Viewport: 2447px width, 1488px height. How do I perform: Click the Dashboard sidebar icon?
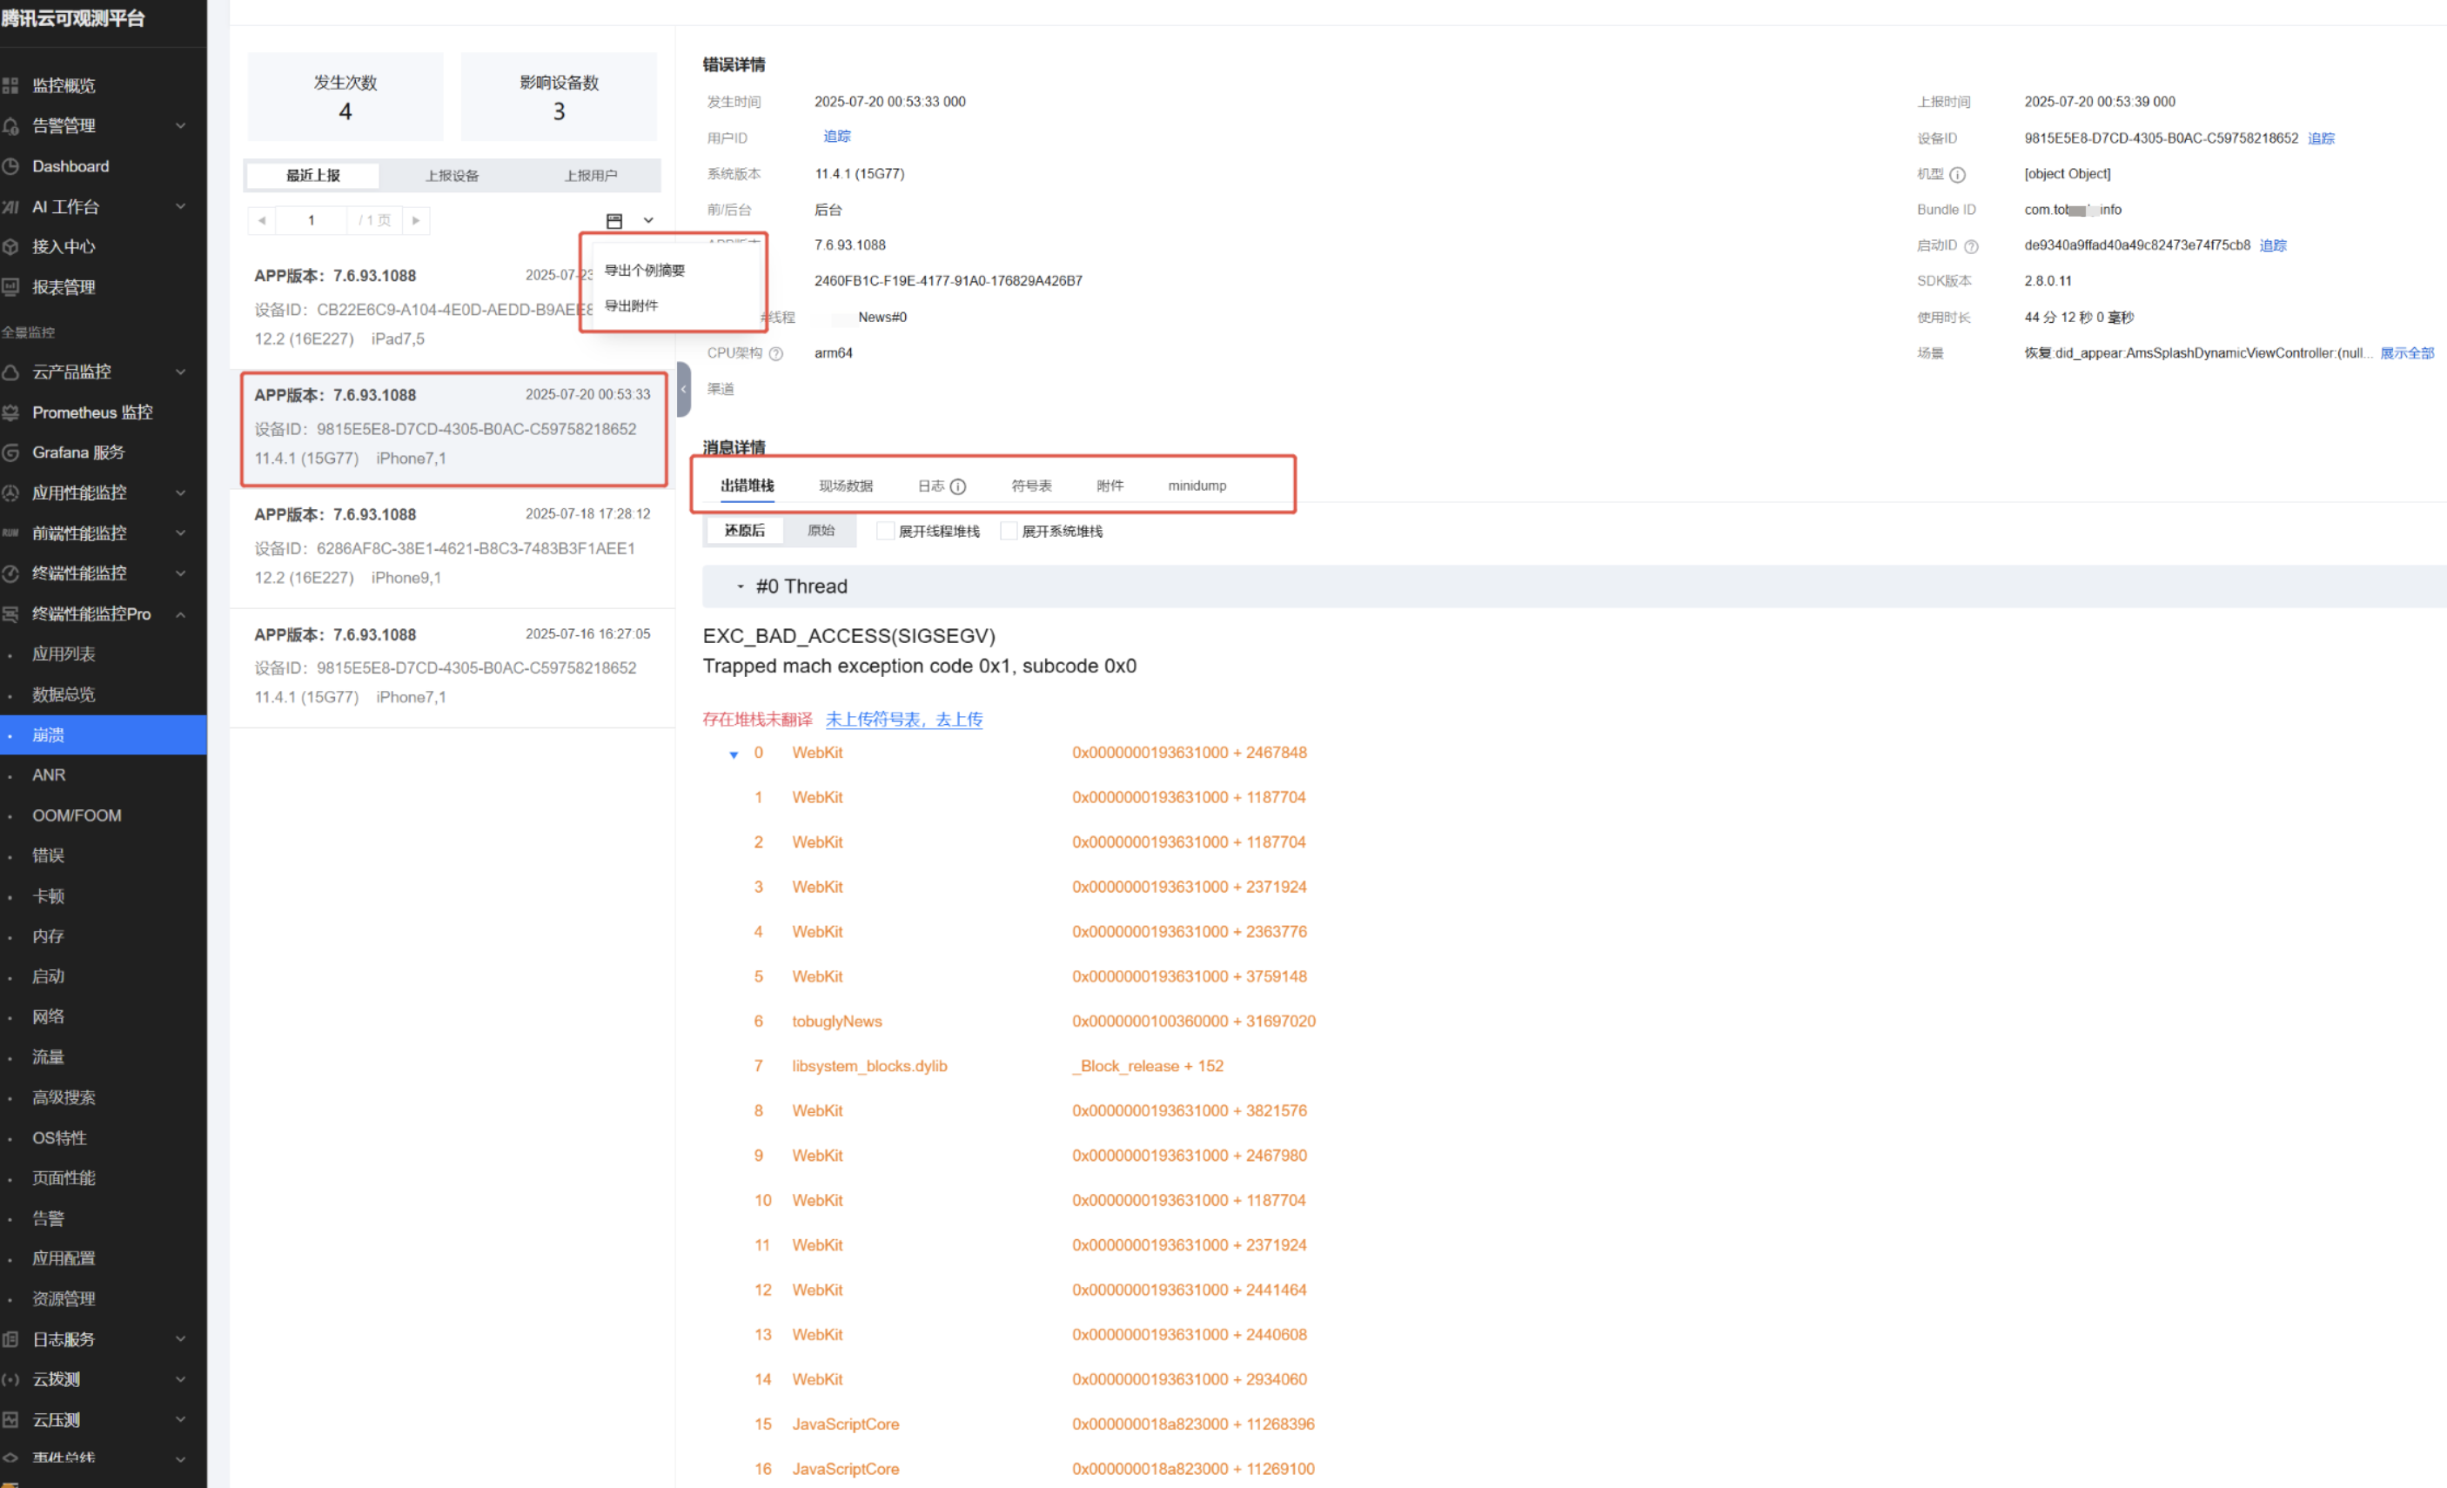click(x=11, y=166)
